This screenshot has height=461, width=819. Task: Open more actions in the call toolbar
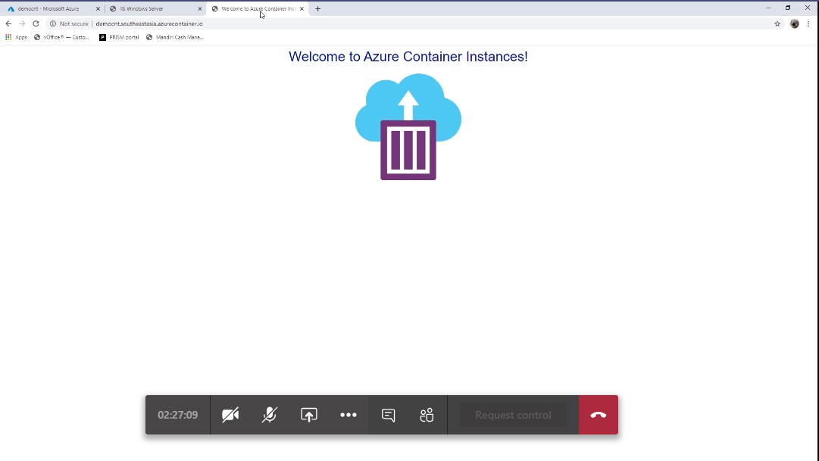click(x=349, y=415)
